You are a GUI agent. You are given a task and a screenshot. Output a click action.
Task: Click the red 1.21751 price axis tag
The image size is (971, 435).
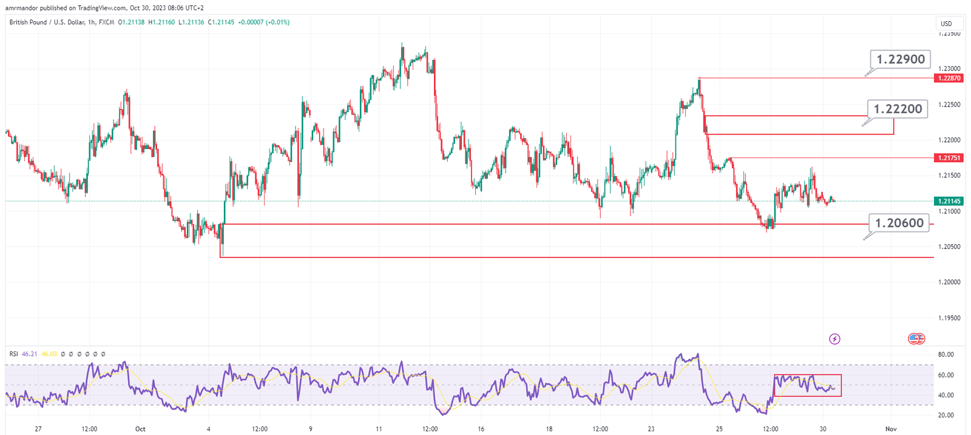pos(949,158)
